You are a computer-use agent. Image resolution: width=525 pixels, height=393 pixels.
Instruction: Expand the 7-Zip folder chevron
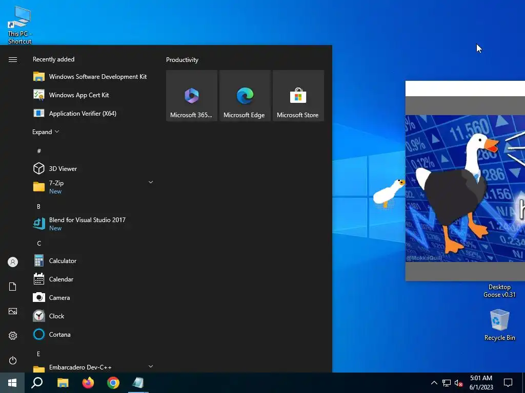coord(151,183)
